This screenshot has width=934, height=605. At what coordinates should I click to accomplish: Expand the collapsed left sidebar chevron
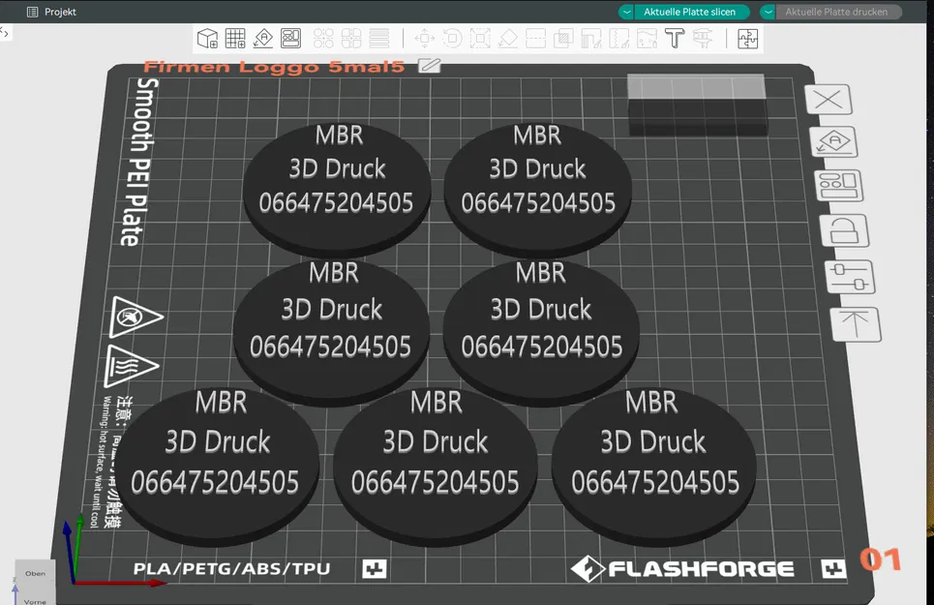5,32
